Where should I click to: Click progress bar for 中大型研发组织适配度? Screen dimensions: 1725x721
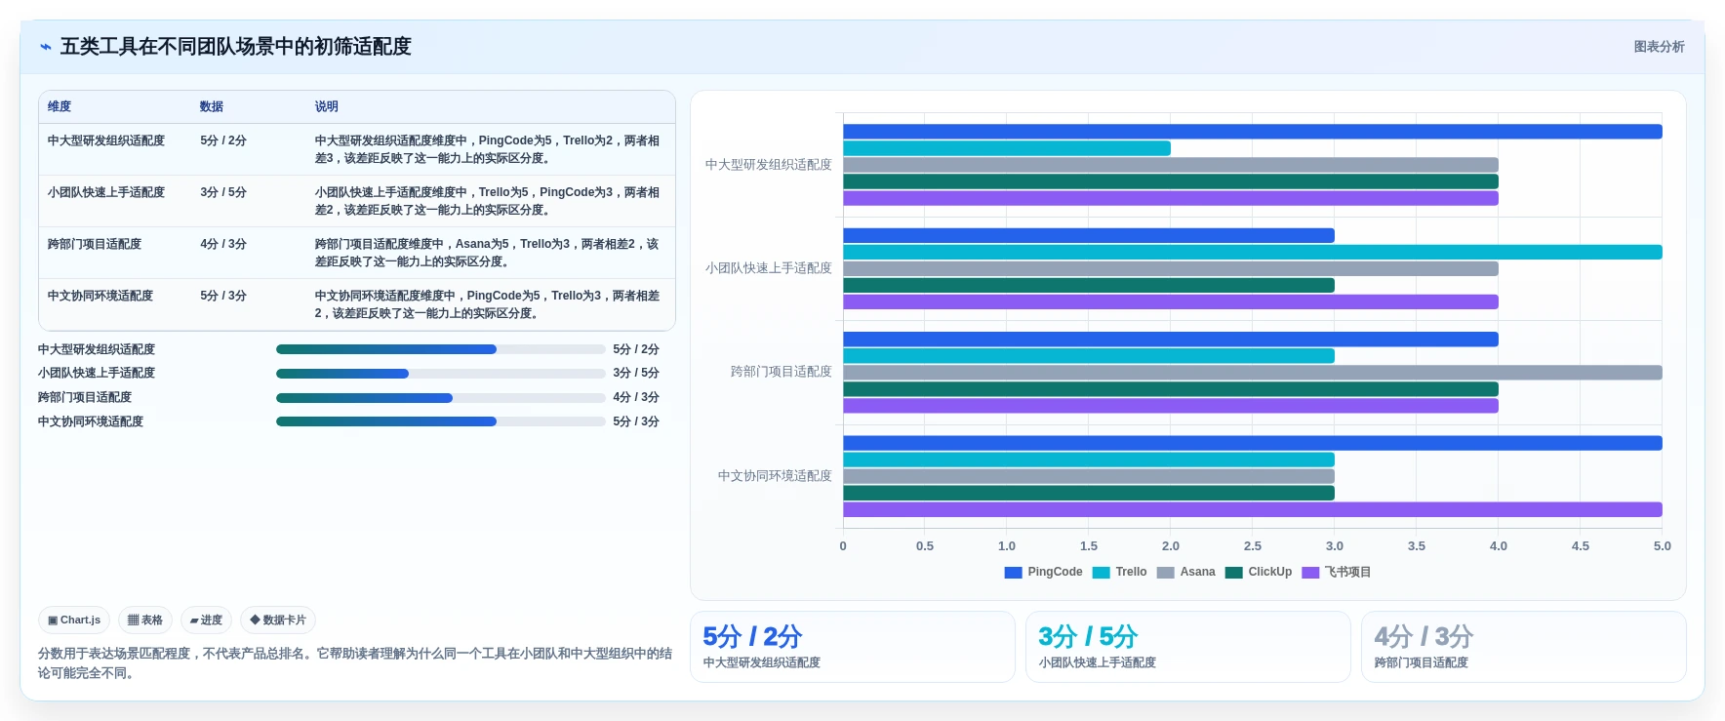point(441,349)
